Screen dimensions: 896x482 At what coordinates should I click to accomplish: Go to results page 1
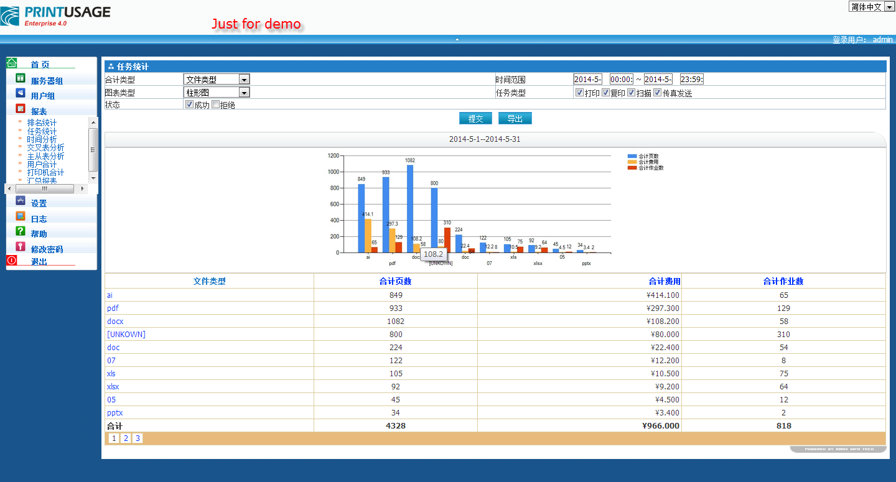click(x=114, y=438)
